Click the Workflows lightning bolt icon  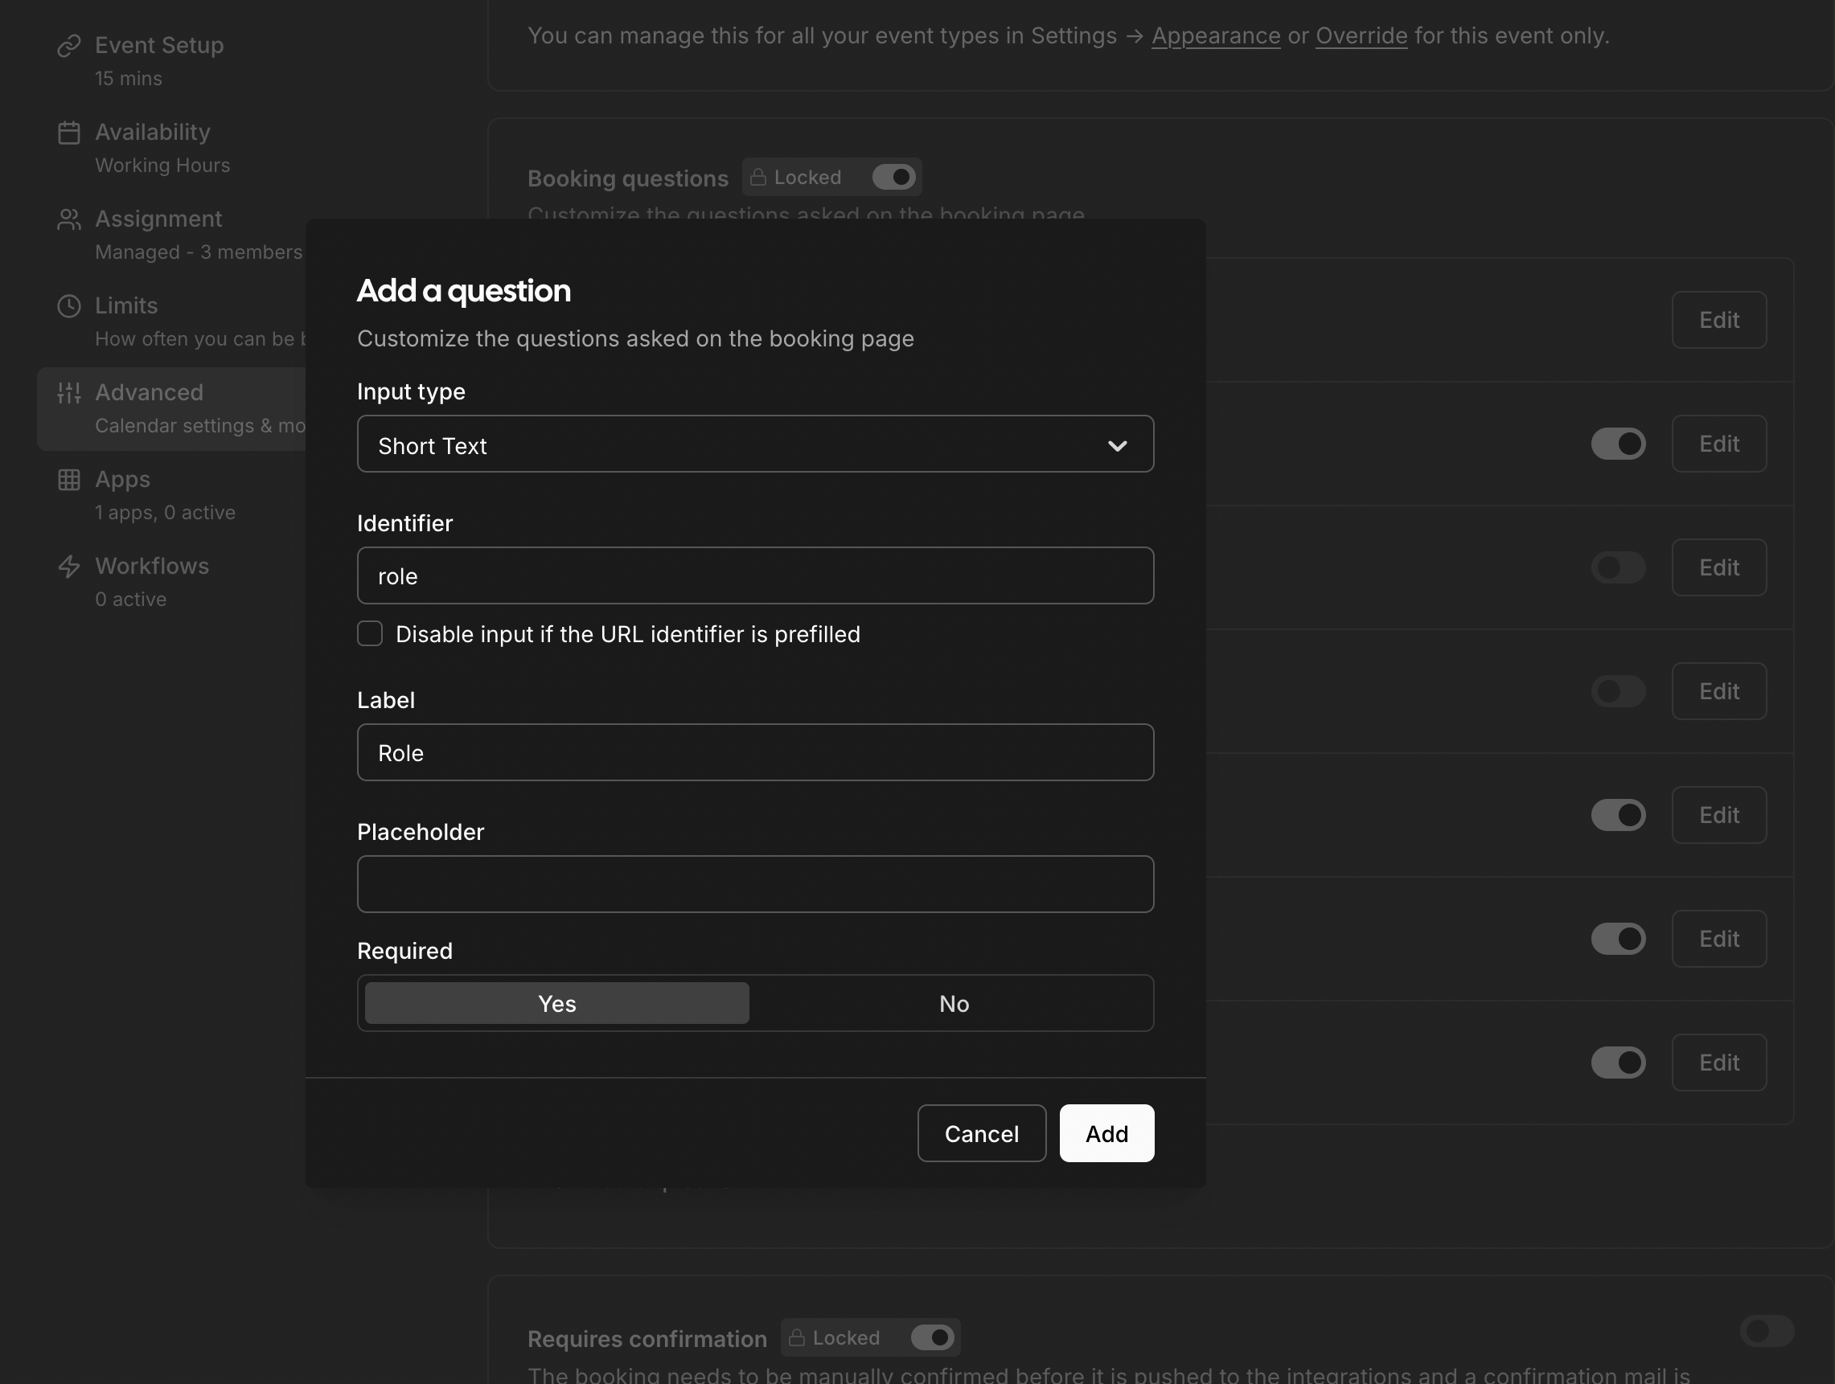(69, 567)
